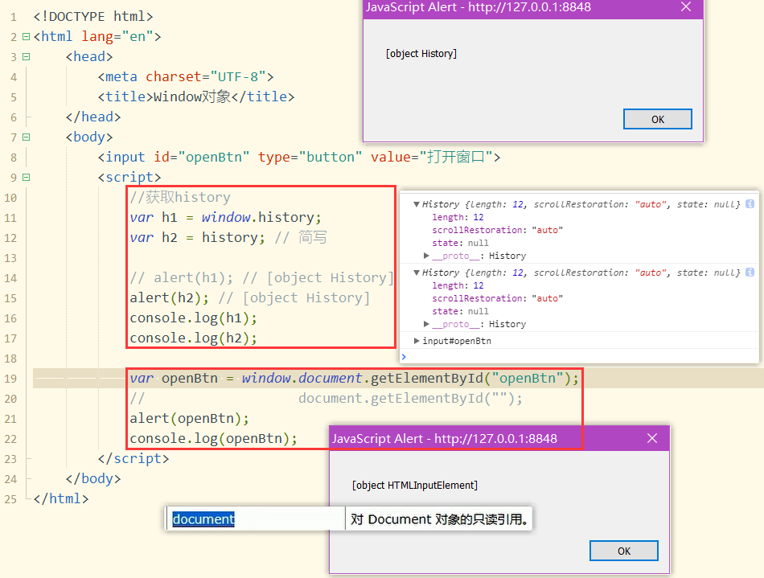Click 'scrollRestoration: "auto"' in first History object

click(498, 230)
